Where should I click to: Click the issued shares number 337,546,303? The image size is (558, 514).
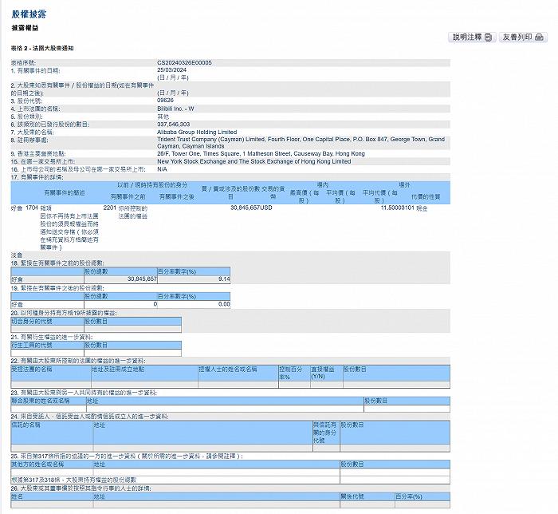click(173, 125)
